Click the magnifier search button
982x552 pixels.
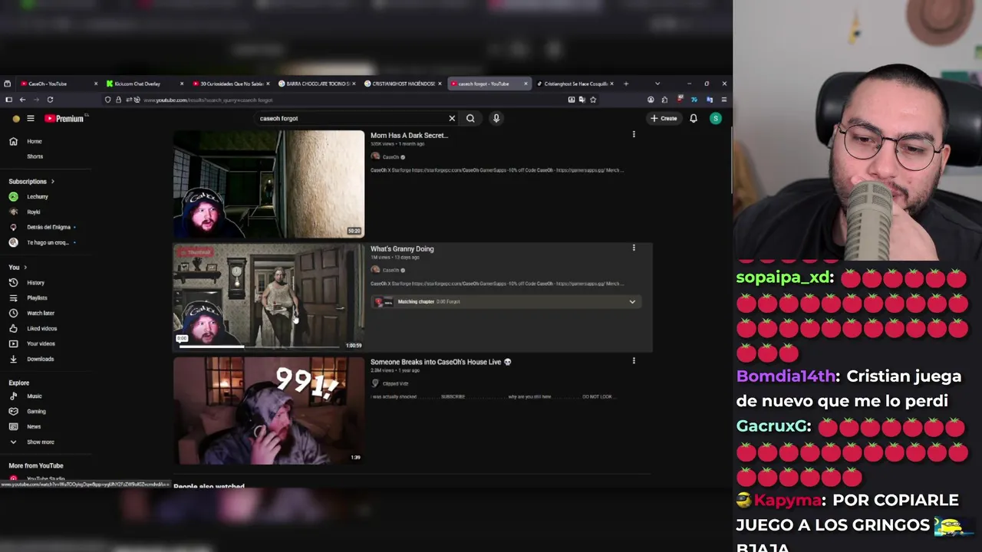(470, 118)
